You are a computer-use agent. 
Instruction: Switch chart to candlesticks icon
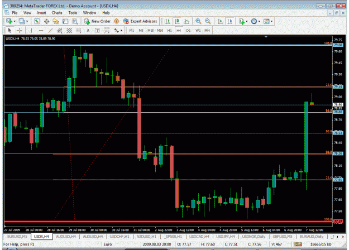(x=177, y=21)
